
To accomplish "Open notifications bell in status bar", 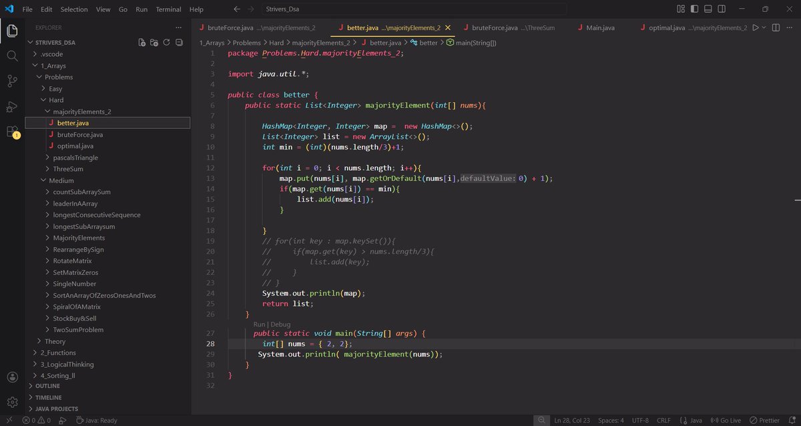I will (792, 420).
